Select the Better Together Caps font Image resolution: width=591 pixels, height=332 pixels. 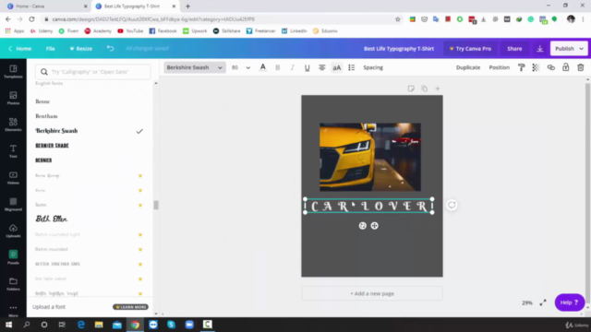pos(57,264)
